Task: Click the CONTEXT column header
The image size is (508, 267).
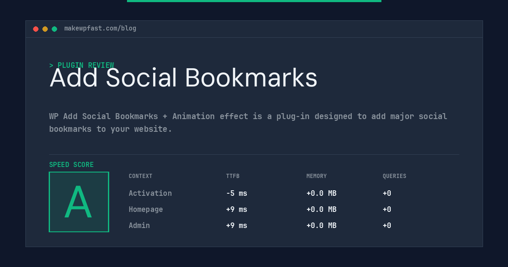Action: [x=141, y=176]
